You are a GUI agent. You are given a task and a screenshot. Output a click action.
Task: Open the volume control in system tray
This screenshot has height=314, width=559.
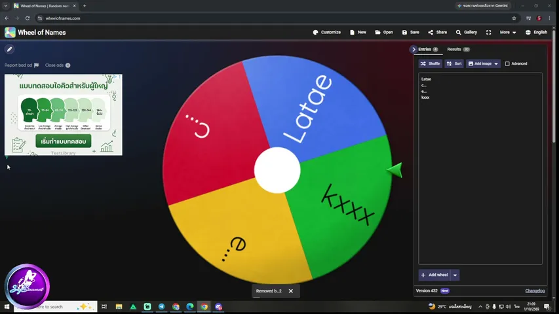[509, 307]
